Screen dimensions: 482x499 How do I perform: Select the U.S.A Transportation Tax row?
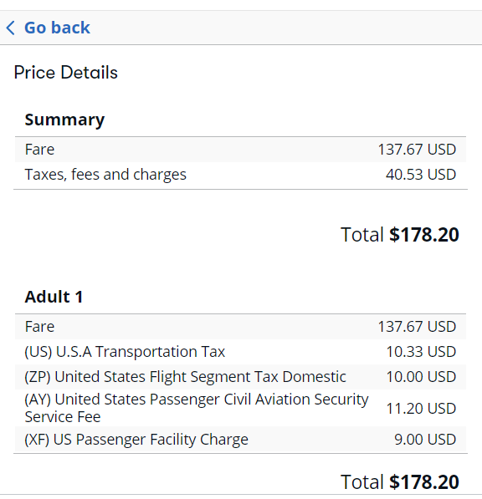coord(240,352)
